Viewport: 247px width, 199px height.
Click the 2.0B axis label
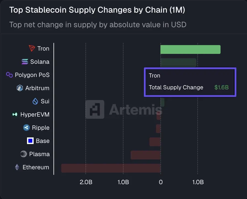(86, 182)
